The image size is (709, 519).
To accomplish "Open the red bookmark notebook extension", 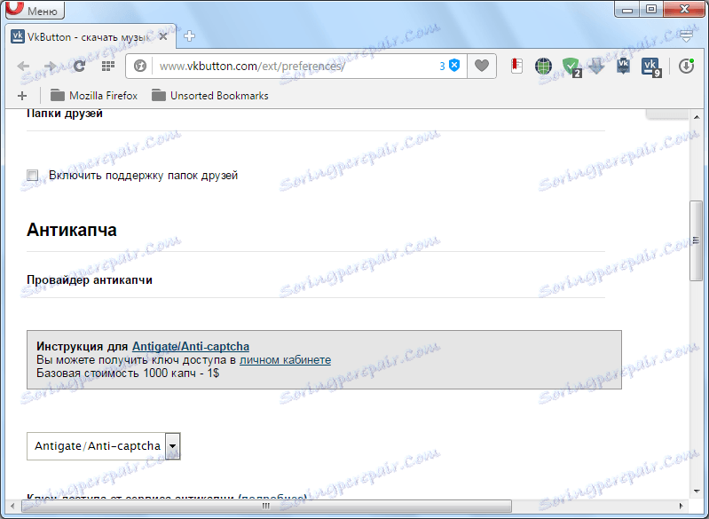I will (516, 66).
